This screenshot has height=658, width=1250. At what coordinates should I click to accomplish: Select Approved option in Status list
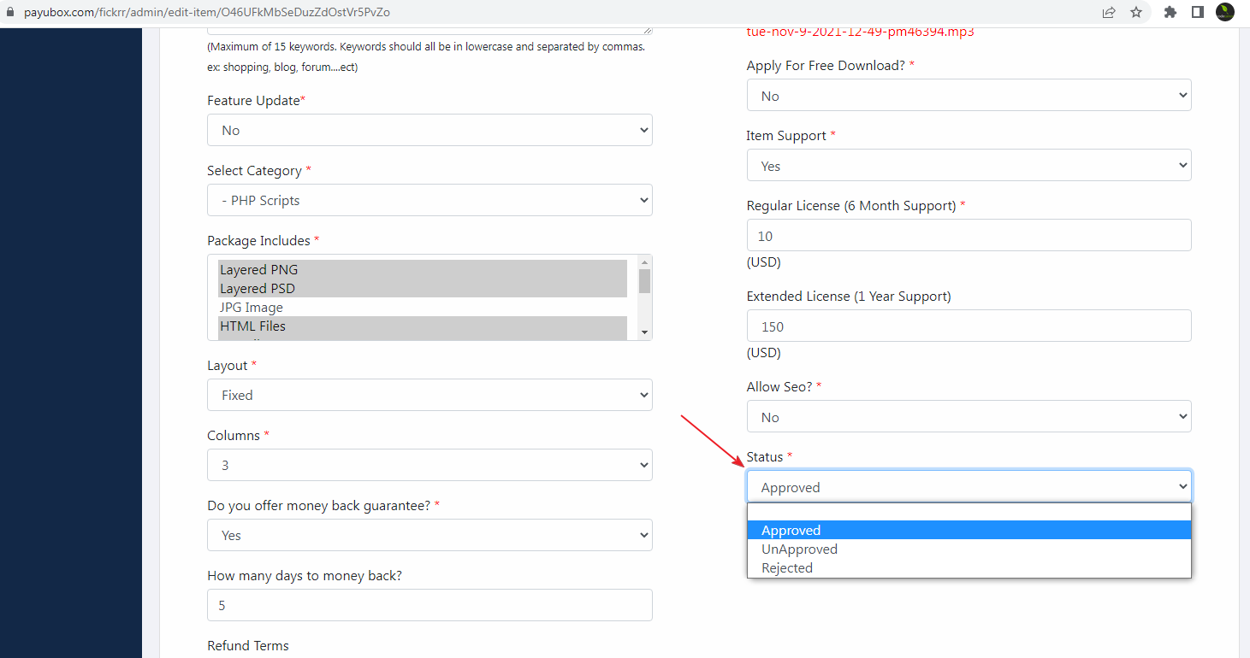pyautogui.click(x=969, y=531)
